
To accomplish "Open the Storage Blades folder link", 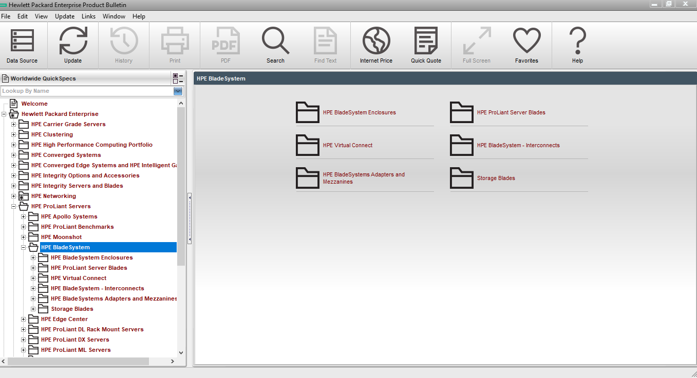I will [496, 178].
